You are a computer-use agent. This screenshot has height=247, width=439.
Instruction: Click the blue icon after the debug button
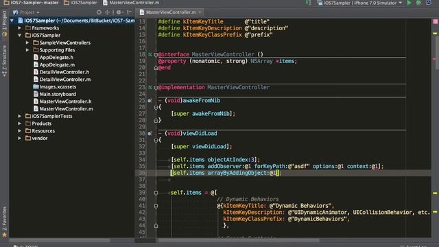[429, 3]
